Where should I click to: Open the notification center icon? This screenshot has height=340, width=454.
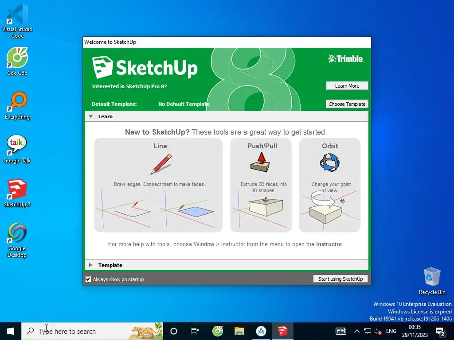tap(440, 332)
